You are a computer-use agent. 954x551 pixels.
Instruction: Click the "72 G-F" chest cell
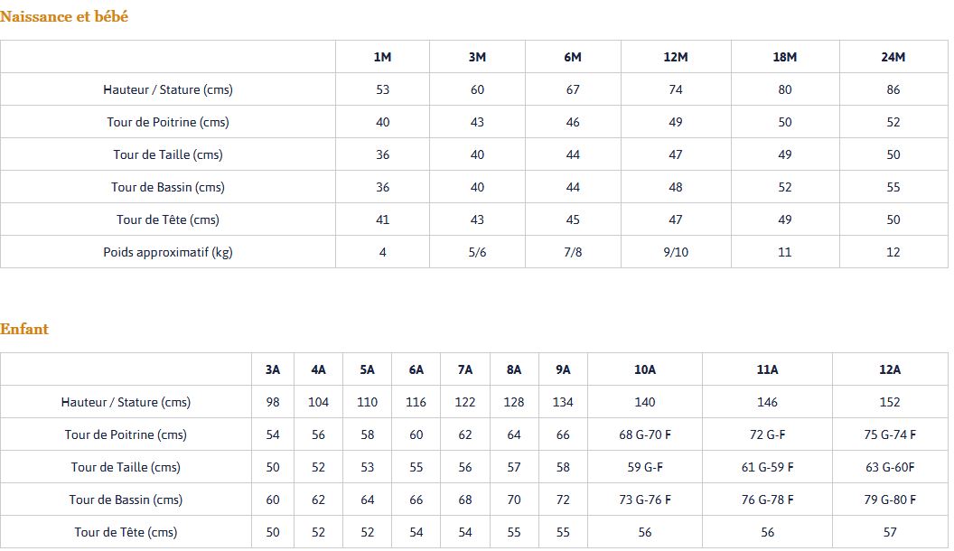[x=767, y=434]
